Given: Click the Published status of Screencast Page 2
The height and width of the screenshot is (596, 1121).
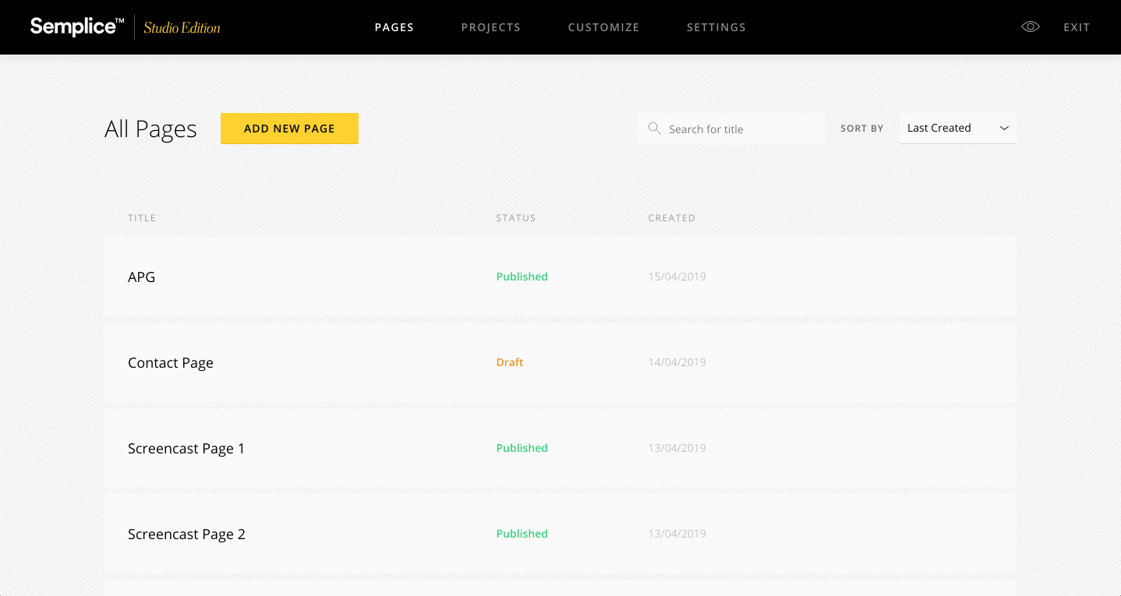Looking at the screenshot, I should [522, 534].
